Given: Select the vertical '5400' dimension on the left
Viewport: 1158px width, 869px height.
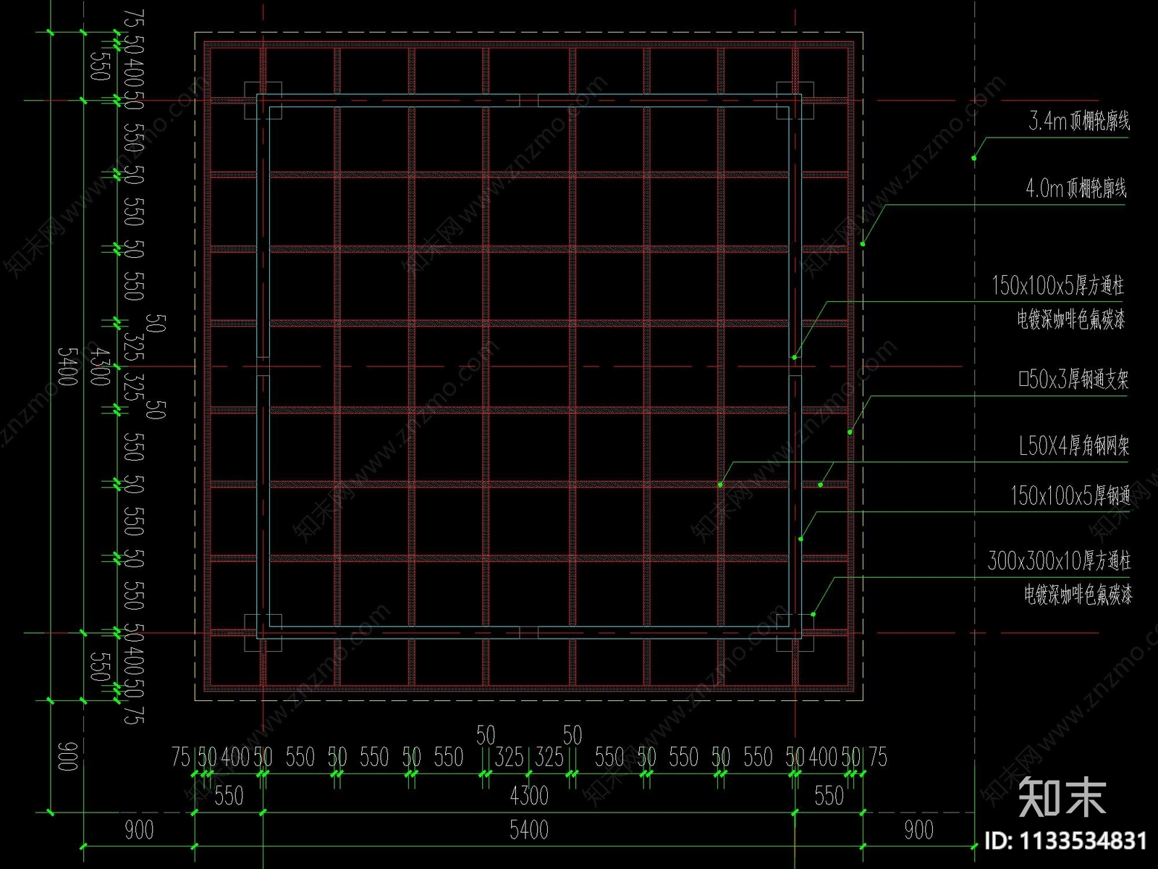Looking at the screenshot, I should click(67, 366).
